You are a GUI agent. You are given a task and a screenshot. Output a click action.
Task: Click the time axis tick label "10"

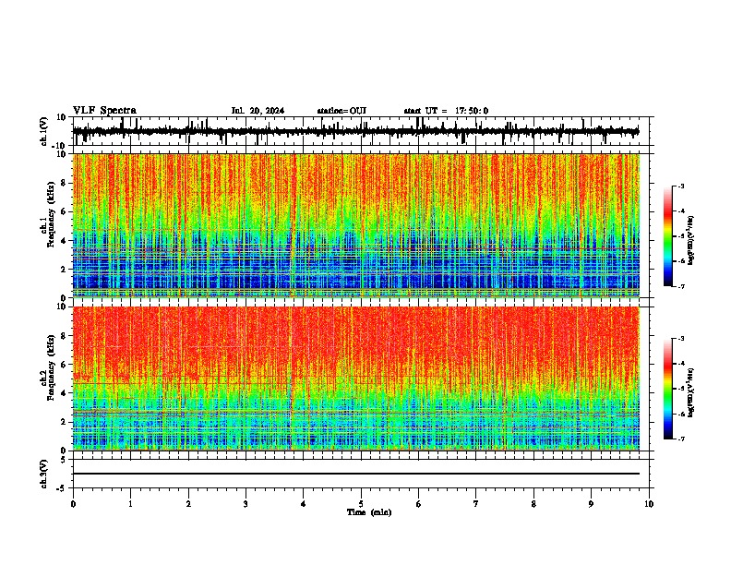pyautogui.click(x=649, y=504)
